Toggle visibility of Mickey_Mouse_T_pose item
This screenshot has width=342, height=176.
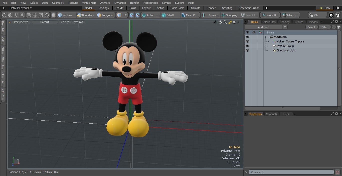(x=247, y=41)
